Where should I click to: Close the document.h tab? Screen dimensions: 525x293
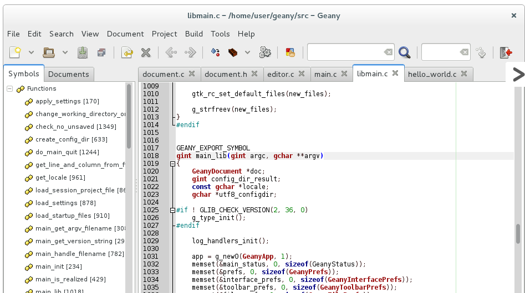point(254,74)
